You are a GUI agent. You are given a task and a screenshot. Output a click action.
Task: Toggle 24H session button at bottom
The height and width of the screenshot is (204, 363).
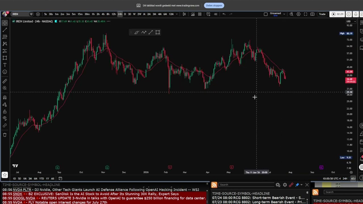(x=345, y=178)
